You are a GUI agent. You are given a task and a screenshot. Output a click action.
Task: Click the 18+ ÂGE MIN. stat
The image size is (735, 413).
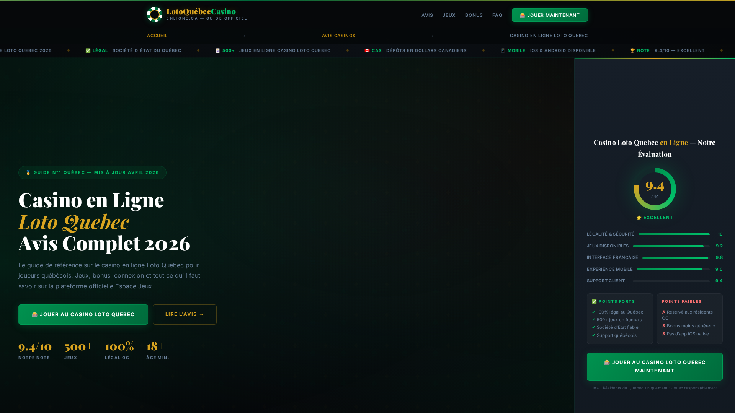[x=158, y=350]
